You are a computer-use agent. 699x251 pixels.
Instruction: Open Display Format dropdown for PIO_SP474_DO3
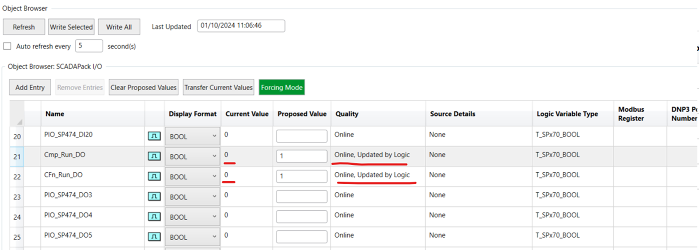click(192, 197)
